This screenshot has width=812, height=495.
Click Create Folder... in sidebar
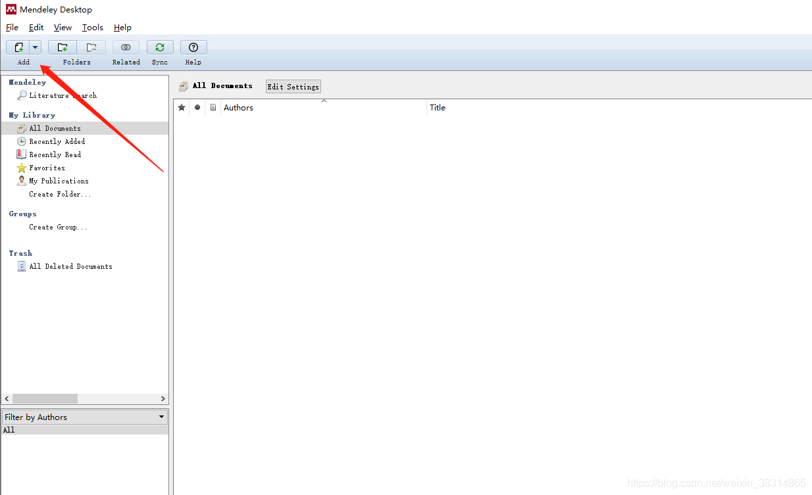[60, 194]
